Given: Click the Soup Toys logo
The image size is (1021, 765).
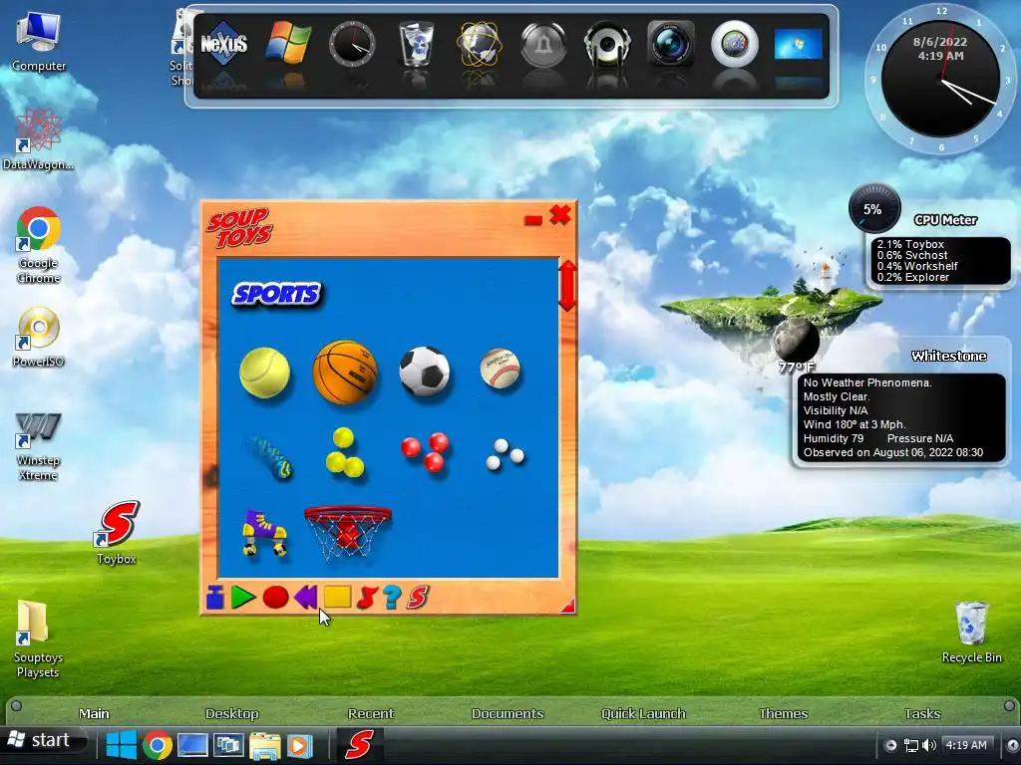Looking at the screenshot, I should click(239, 227).
